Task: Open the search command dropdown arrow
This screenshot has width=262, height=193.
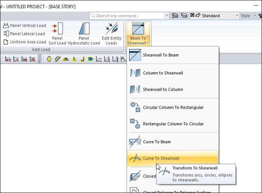Action: tap(167, 16)
